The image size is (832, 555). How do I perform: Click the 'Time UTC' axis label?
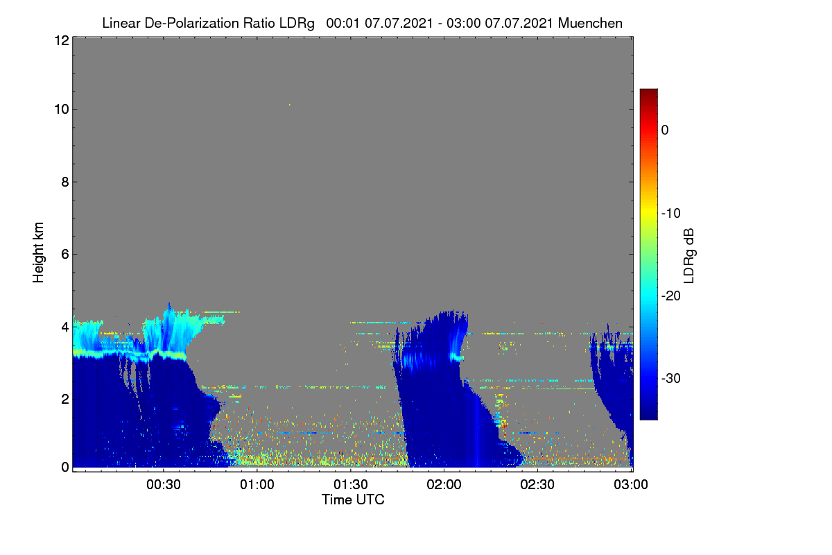353,499
